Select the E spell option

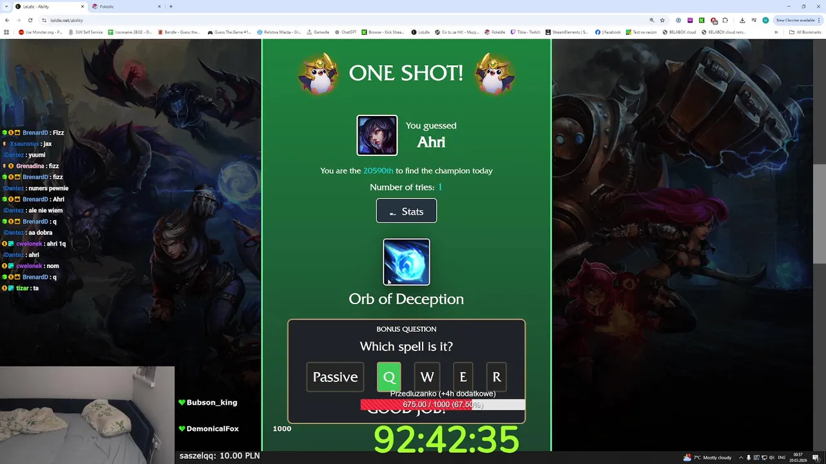pos(463,377)
